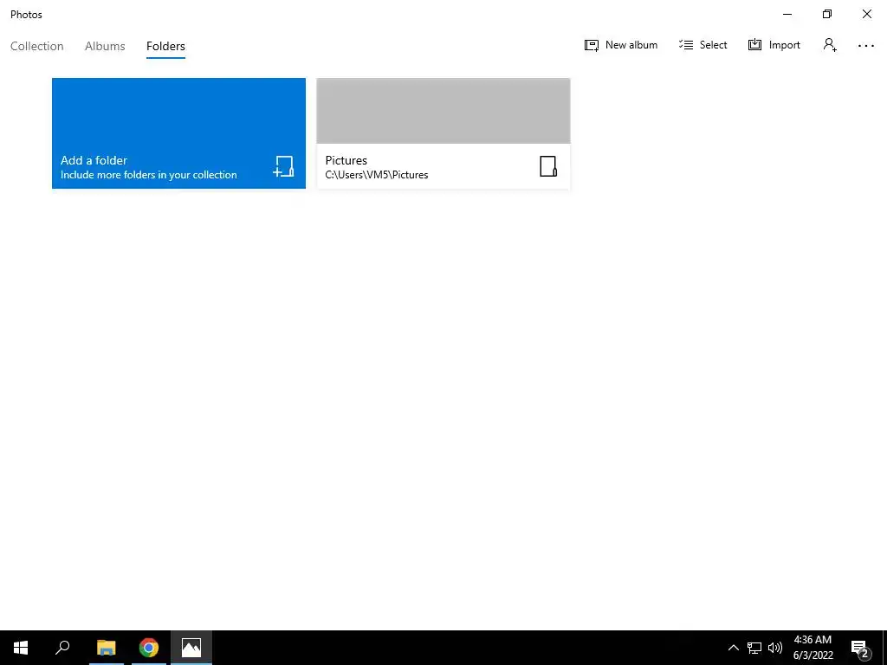Switch to the Collection tab

[36, 46]
